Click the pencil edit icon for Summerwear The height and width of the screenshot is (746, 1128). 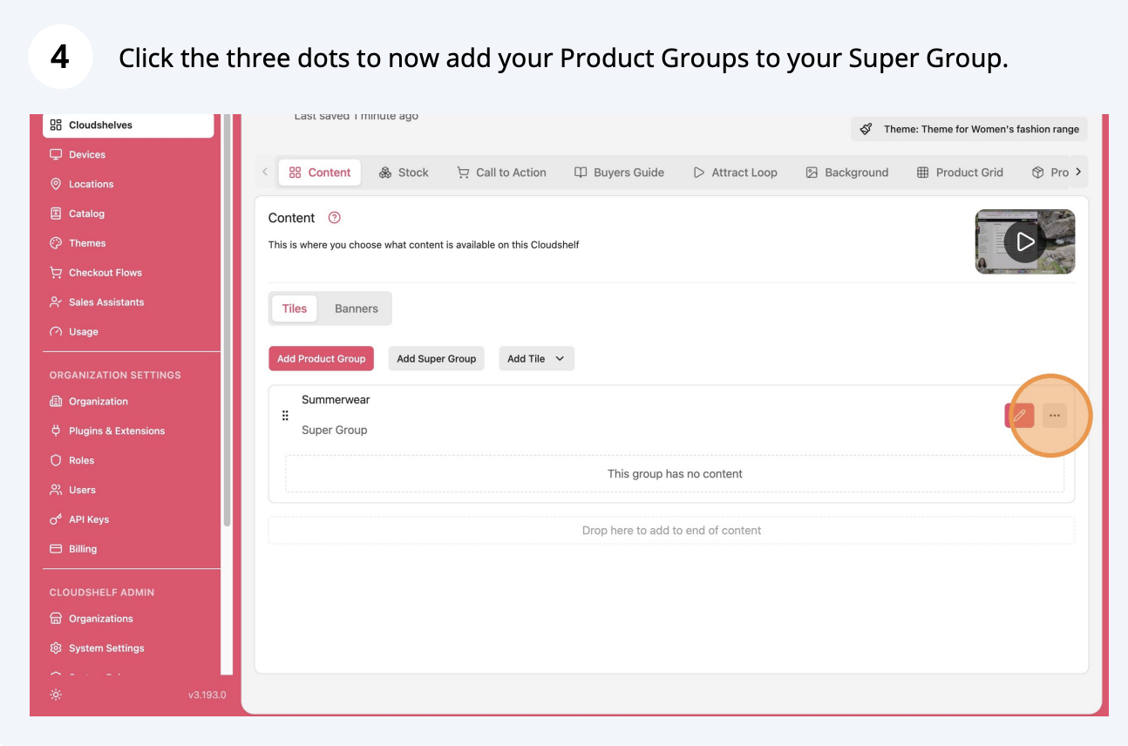coord(1019,416)
